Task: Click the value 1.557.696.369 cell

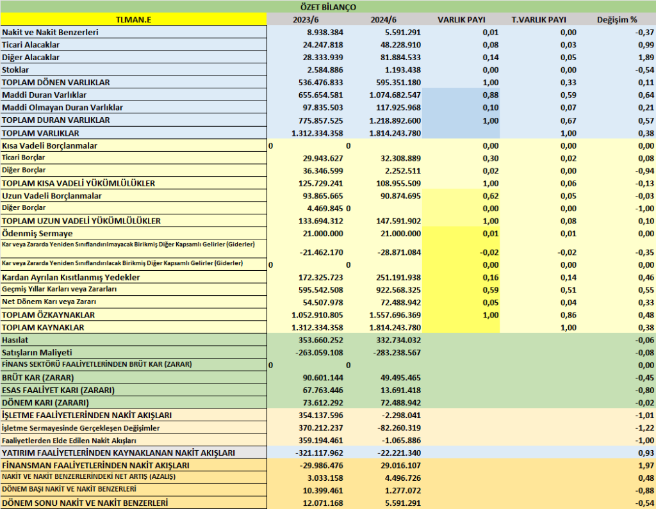Action: pos(395,316)
